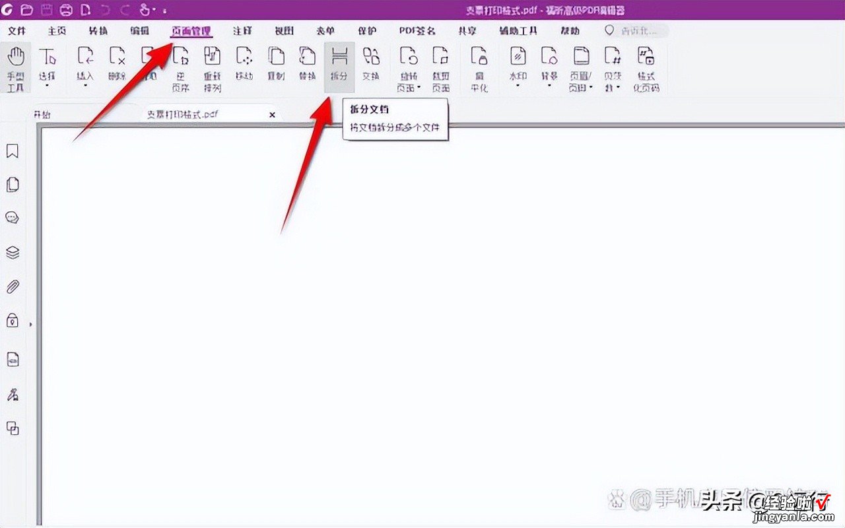Switch to the PDF Sign (PDF签名) tab

point(417,31)
